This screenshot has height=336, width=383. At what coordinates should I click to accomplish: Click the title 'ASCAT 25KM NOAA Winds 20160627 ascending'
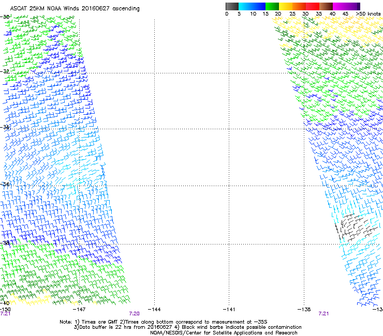[x=75, y=9]
